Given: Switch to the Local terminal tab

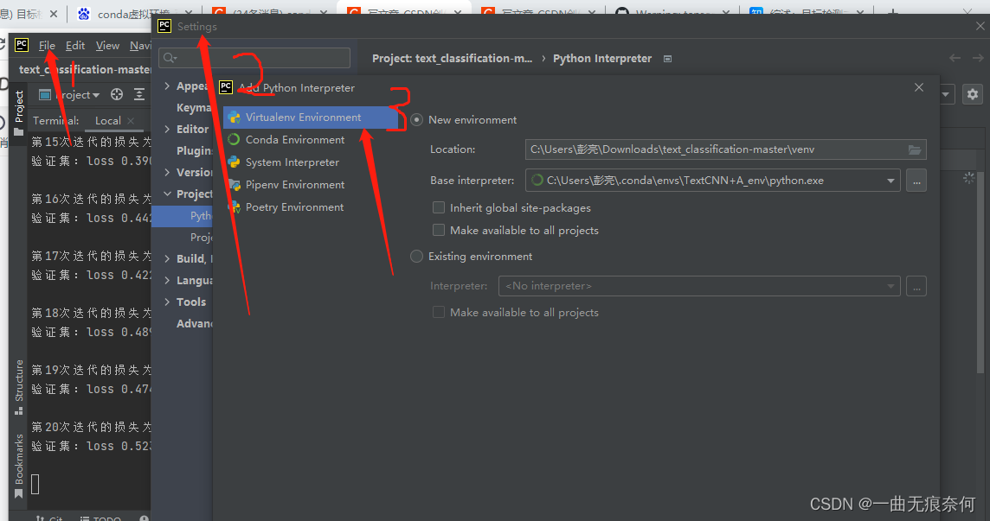Looking at the screenshot, I should pyautogui.click(x=108, y=120).
